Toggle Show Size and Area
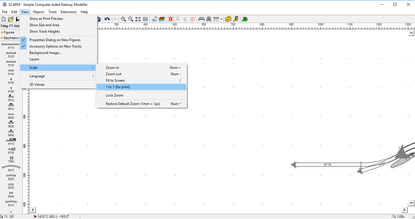Screen dimensions: 415x219 point(58,25)
